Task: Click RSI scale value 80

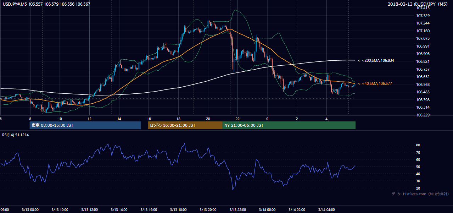Action: click(418, 145)
